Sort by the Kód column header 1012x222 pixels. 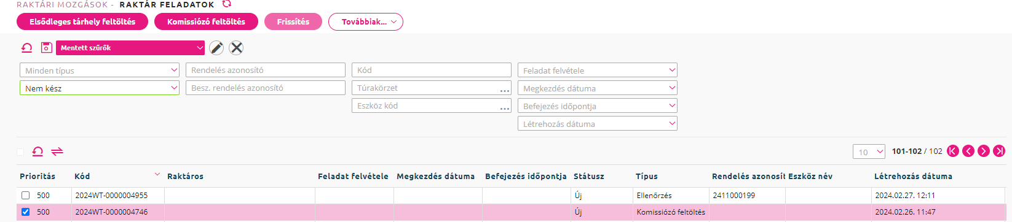coord(82,176)
